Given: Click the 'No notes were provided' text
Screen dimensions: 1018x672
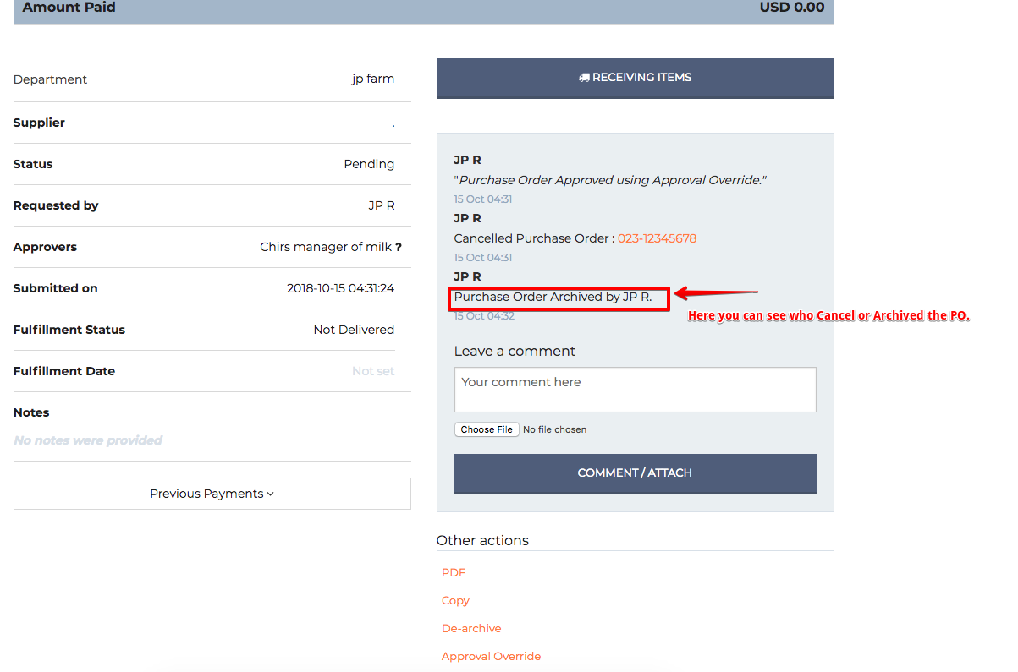Looking at the screenshot, I should [x=88, y=440].
